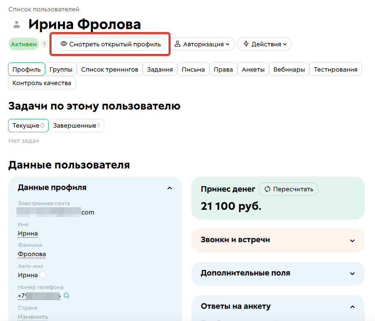Click the magnifier icon next to phone number
Image resolution: width=375 pixels, height=321 pixels.
[x=66, y=296]
